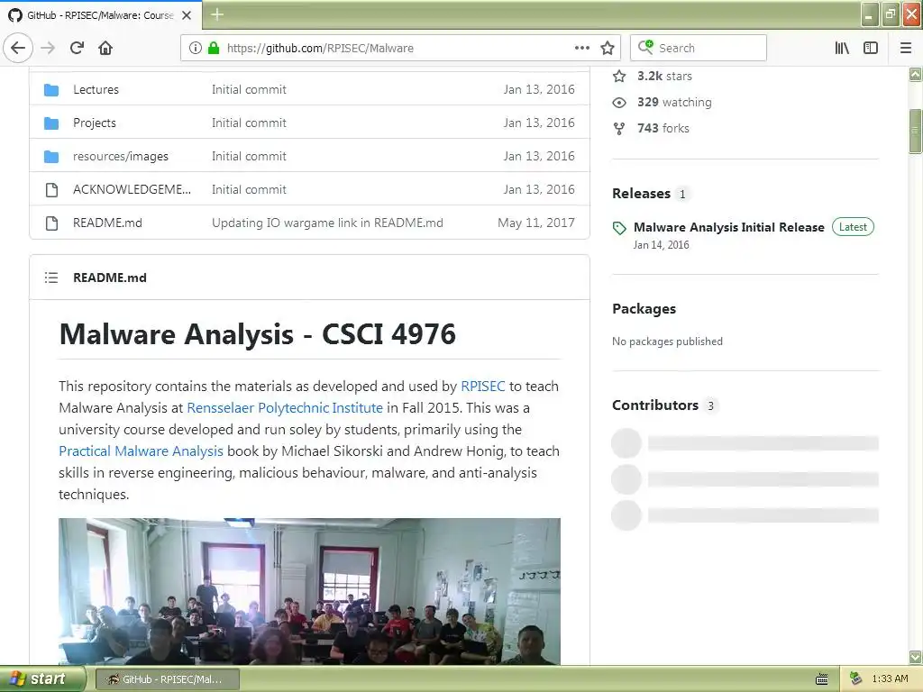The image size is (923, 692).
Task: Click the release tag icon
Action: tap(619, 228)
